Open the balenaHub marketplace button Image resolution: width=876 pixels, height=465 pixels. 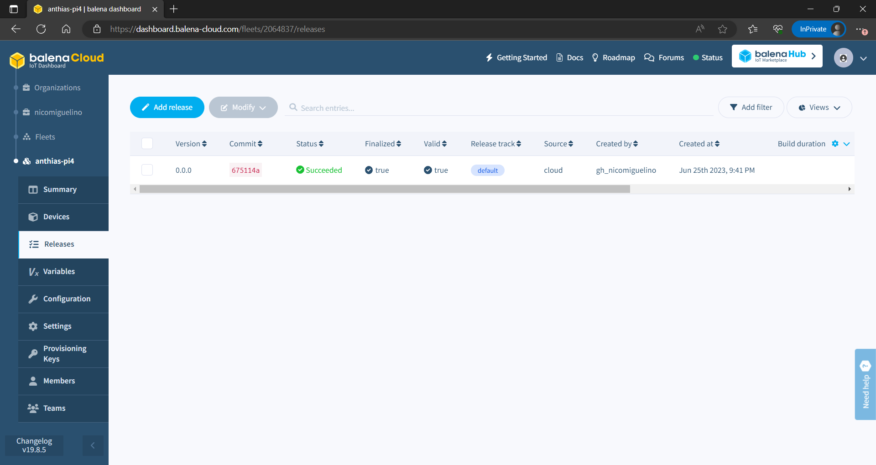(777, 56)
